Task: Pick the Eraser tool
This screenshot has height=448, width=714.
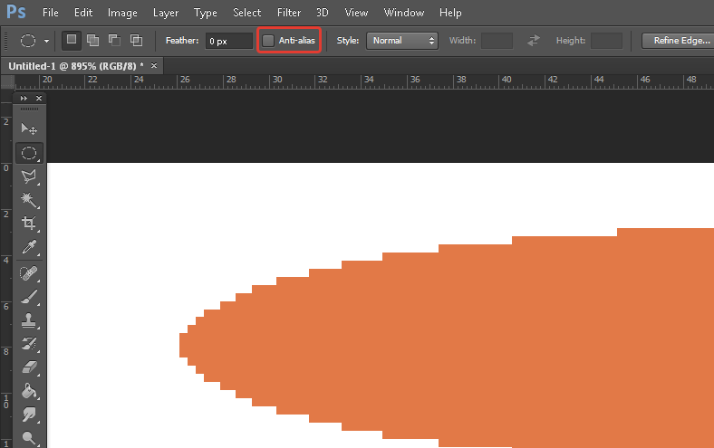Action: point(29,367)
